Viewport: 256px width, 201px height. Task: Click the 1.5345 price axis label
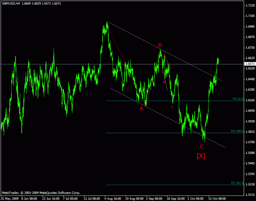point(250,174)
